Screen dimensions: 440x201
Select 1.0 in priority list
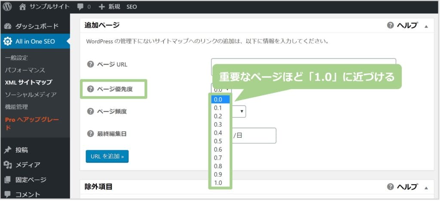220,183
